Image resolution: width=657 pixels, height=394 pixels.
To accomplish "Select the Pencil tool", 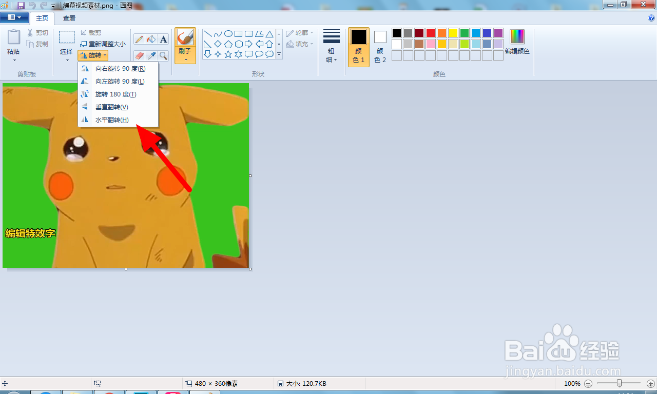I will coord(139,40).
